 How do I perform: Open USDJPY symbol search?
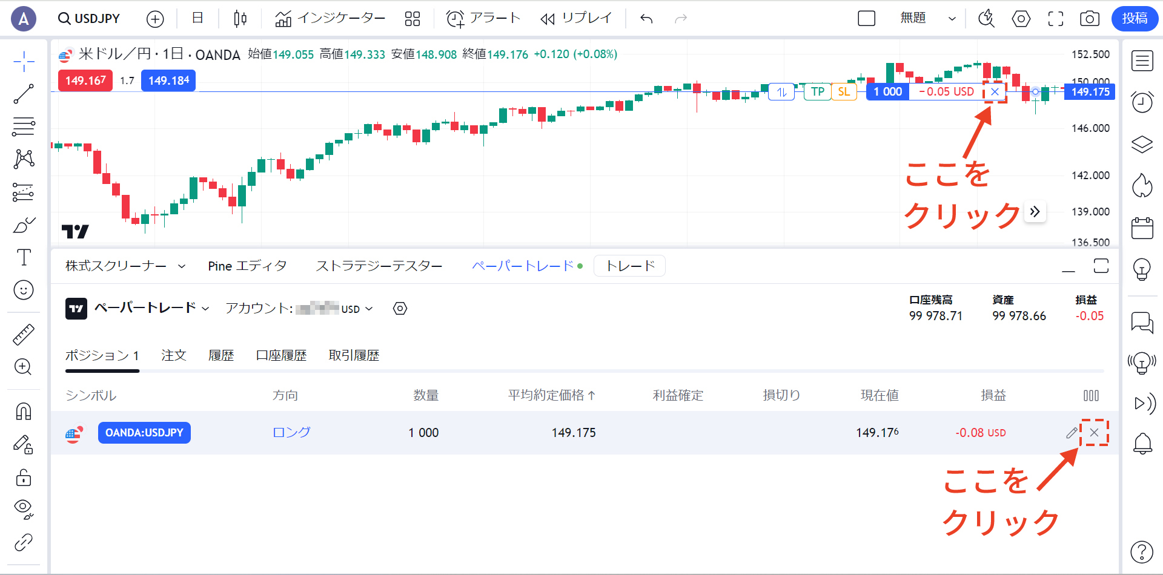pos(89,19)
